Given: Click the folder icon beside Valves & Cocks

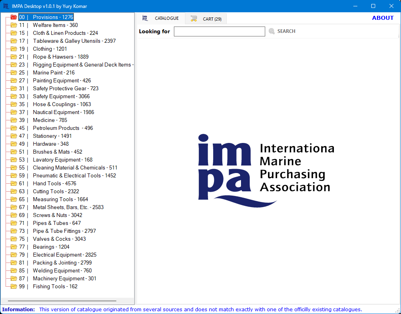Looking at the screenshot, I should (13, 239).
